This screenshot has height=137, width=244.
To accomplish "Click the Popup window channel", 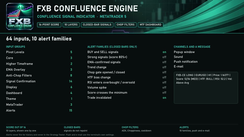I will 184,52.
